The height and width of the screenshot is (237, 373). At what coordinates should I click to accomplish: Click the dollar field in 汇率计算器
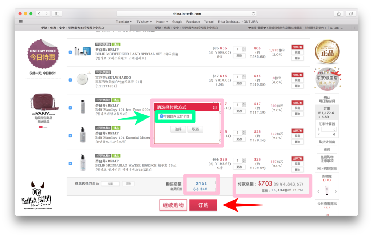[329, 130]
